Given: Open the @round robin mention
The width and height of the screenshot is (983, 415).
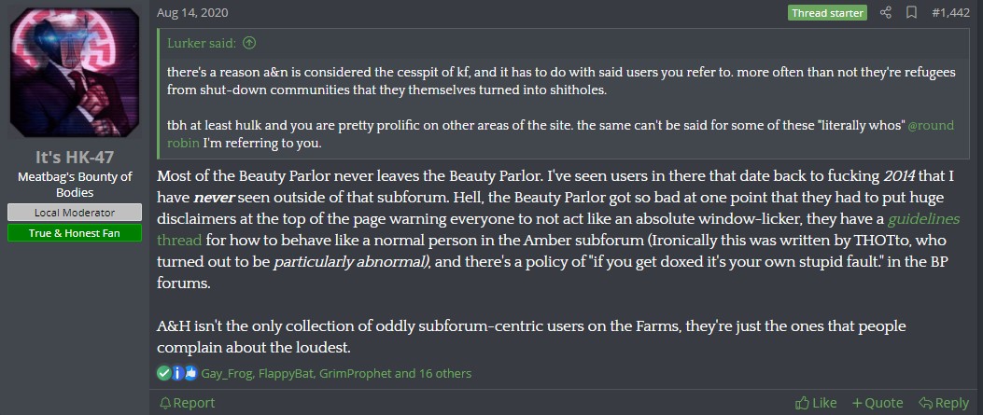Looking at the screenshot, I should point(560,134).
